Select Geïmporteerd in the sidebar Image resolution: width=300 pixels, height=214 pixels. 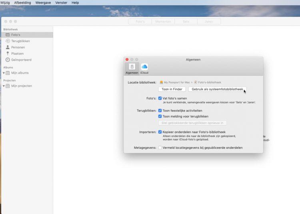[x=21, y=60]
